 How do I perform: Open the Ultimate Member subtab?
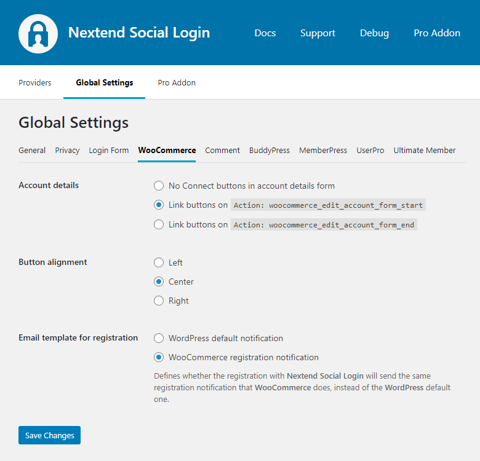coord(425,150)
